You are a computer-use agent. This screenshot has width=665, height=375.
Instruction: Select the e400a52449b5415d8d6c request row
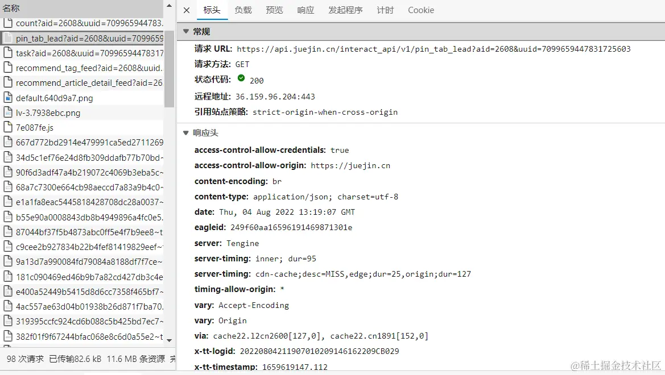(x=82, y=292)
